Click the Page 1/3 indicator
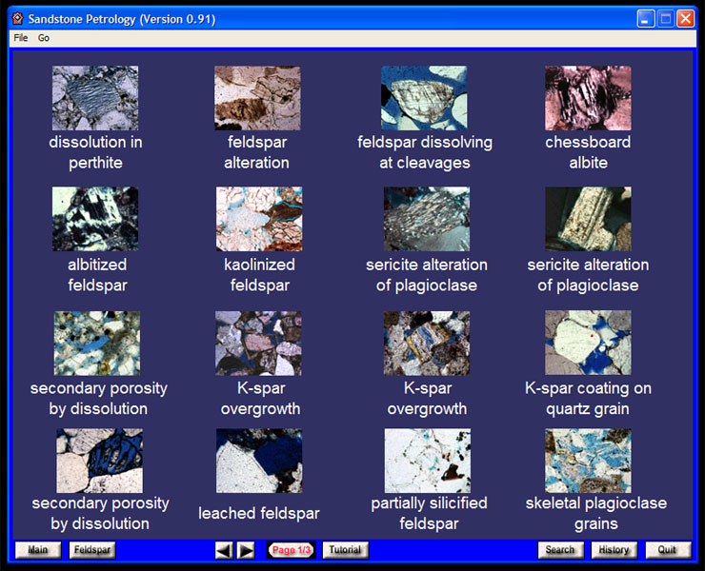 tap(292, 550)
